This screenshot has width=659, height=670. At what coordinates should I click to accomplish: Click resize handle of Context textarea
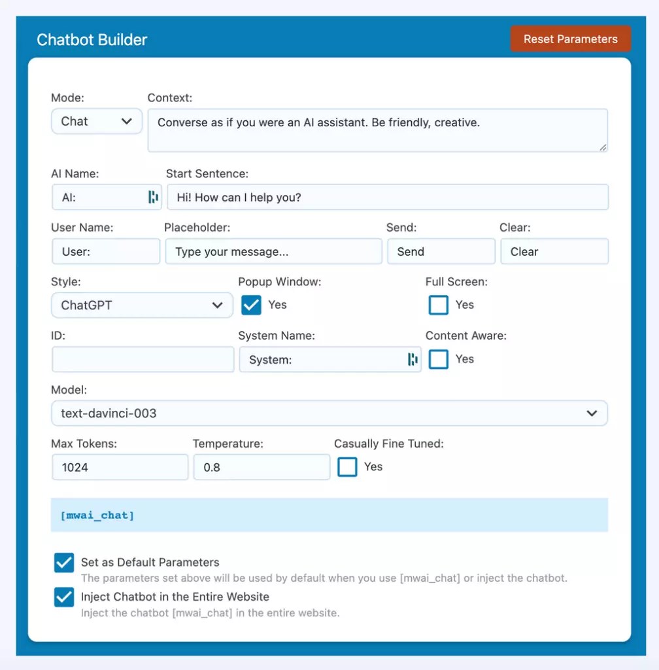tap(603, 147)
